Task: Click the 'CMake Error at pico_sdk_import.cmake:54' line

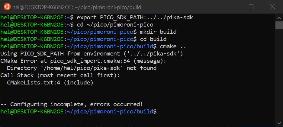Action: 83,61
